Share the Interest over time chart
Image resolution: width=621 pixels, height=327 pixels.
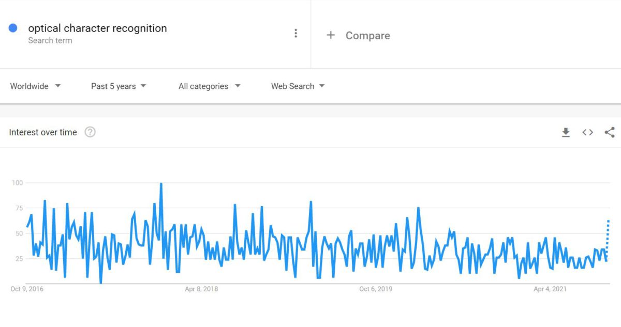[x=609, y=132]
